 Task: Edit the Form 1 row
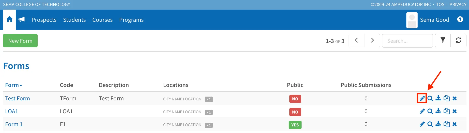(422, 124)
